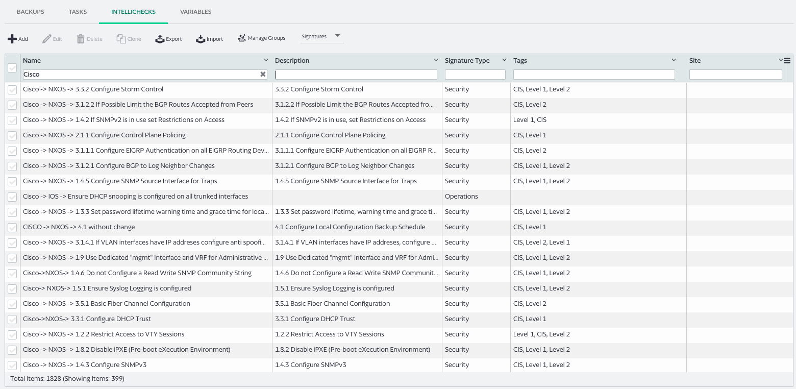Open the grid column menu icon
This screenshot has width=796, height=389.
coord(787,61)
